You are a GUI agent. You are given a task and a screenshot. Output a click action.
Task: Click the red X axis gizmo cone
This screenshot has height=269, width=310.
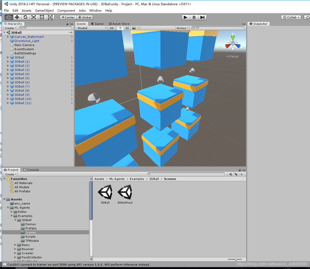click(x=228, y=46)
